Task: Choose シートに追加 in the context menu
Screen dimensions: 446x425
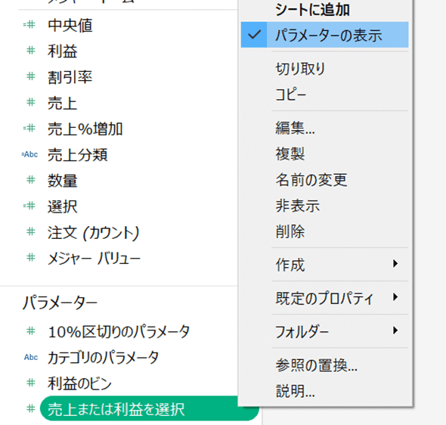Action: coord(312,10)
